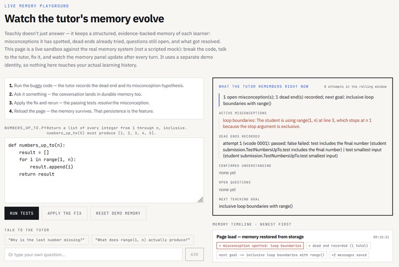Screen dimensions: 399x267
Task: Click "none yet" under Open Questions
Action: tap(227, 190)
